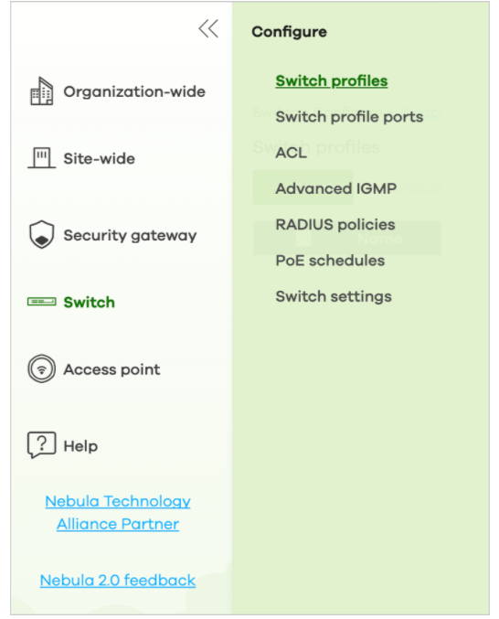The height and width of the screenshot is (619, 499).
Task: Click the green Switch device icon
Action: [41, 302]
